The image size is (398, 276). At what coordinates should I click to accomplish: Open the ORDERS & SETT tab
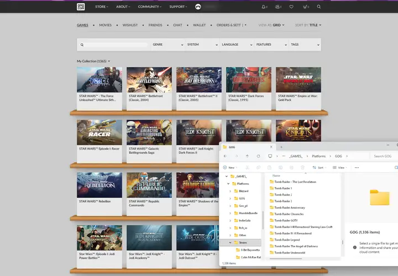pos(228,25)
